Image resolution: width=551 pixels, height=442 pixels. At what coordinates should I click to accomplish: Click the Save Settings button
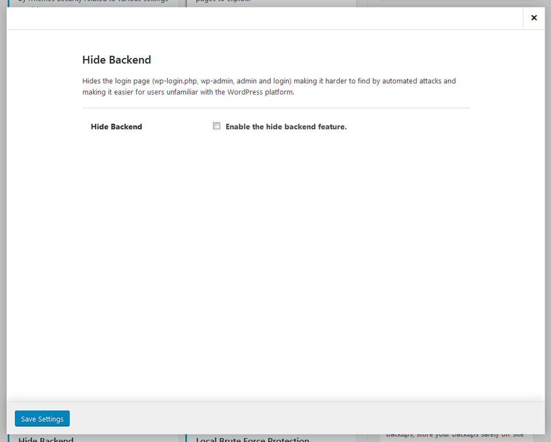42,418
